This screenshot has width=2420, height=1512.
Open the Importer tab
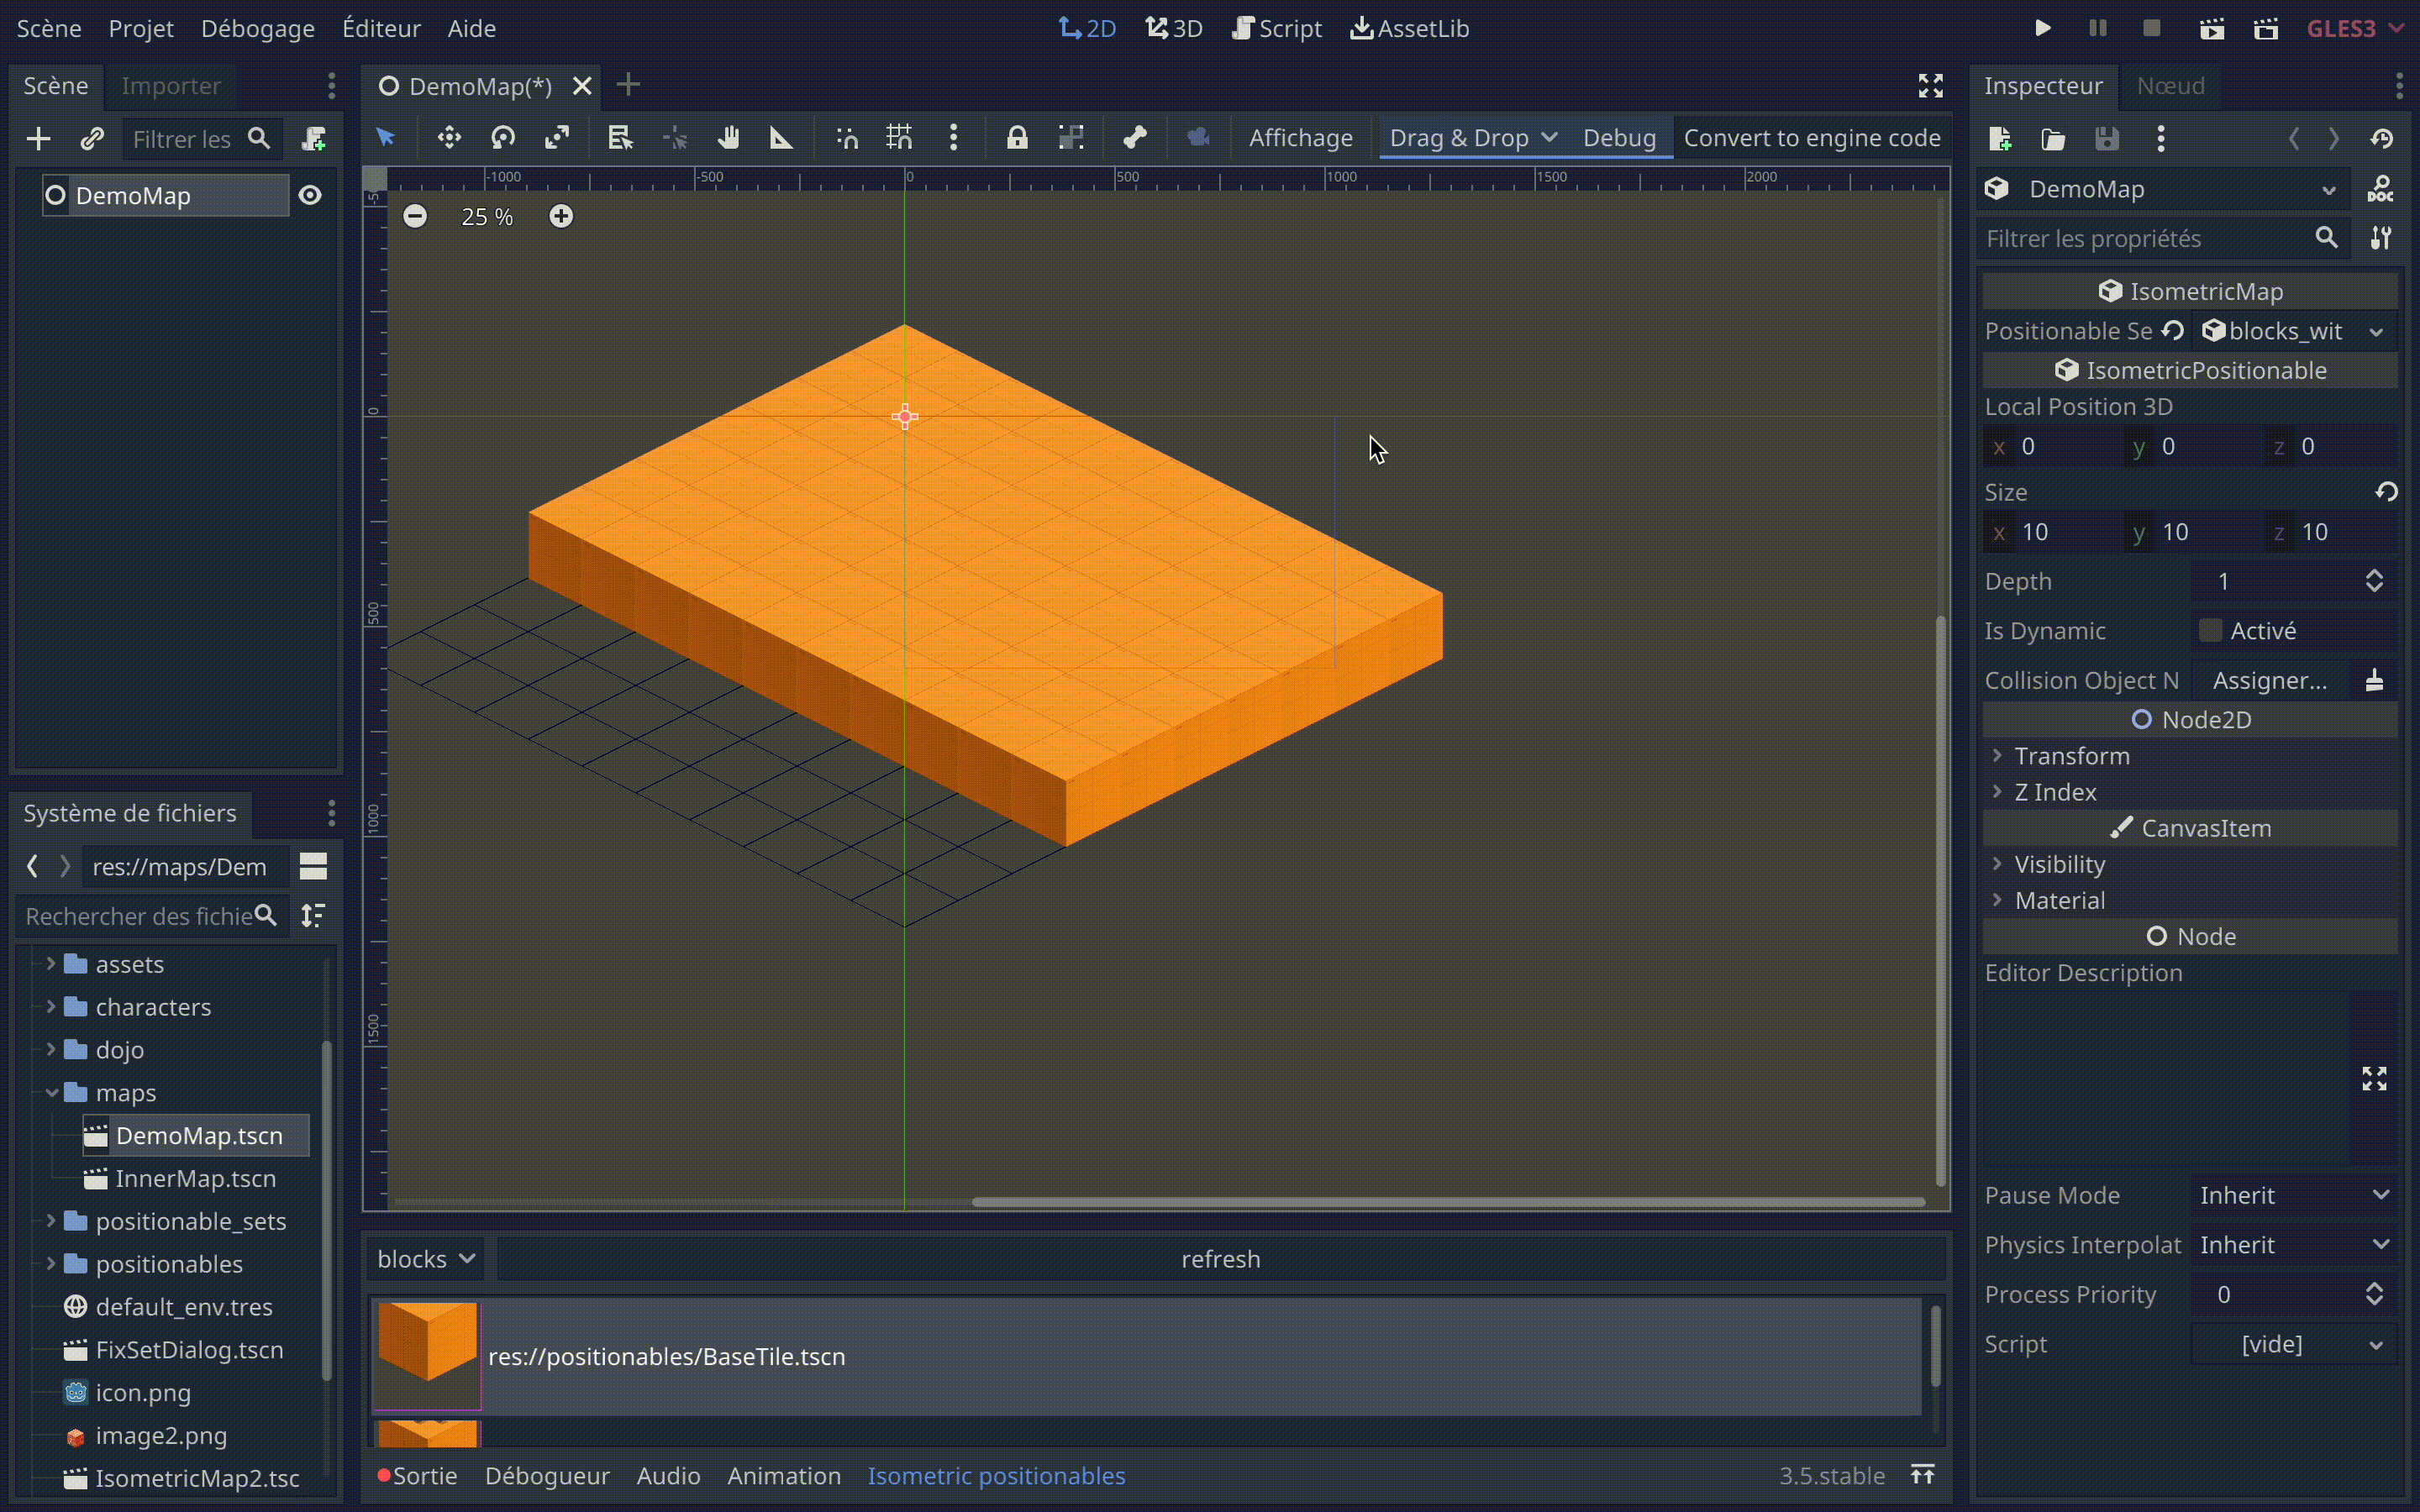tap(171, 86)
